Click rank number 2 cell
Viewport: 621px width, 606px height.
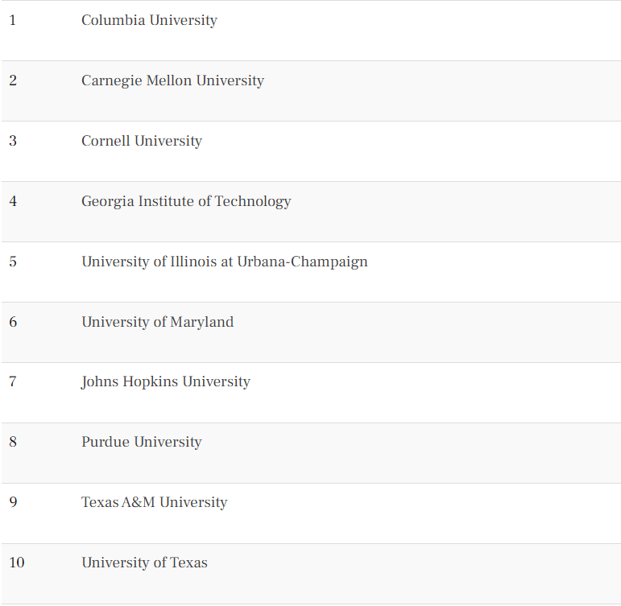coord(12,80)
